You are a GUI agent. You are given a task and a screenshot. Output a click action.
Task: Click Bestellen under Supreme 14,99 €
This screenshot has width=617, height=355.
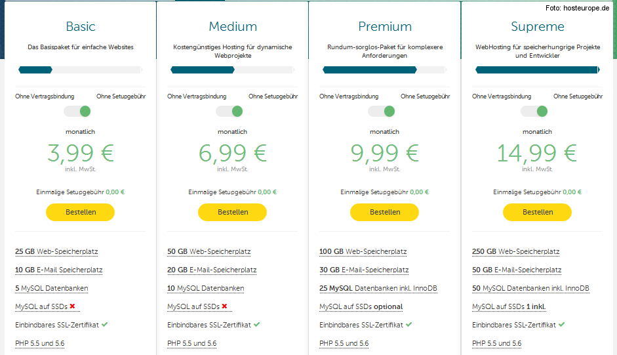click(x=537, y=212)
